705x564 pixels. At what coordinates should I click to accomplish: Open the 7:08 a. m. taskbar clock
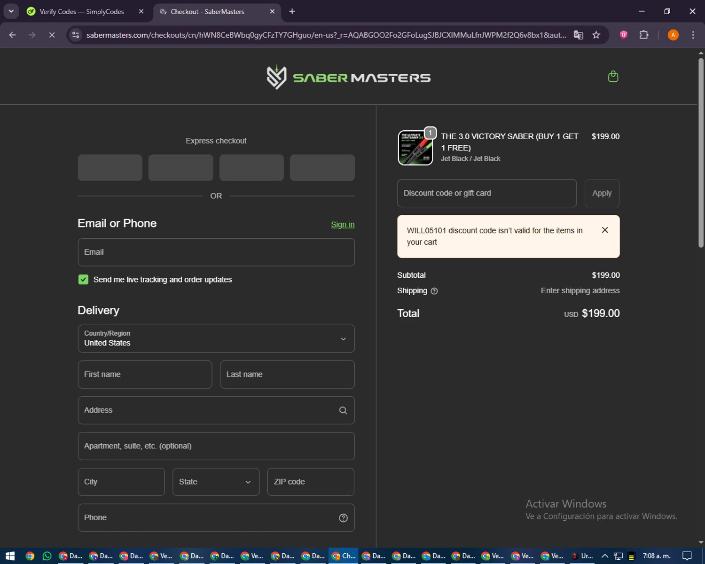pos(657,556)
